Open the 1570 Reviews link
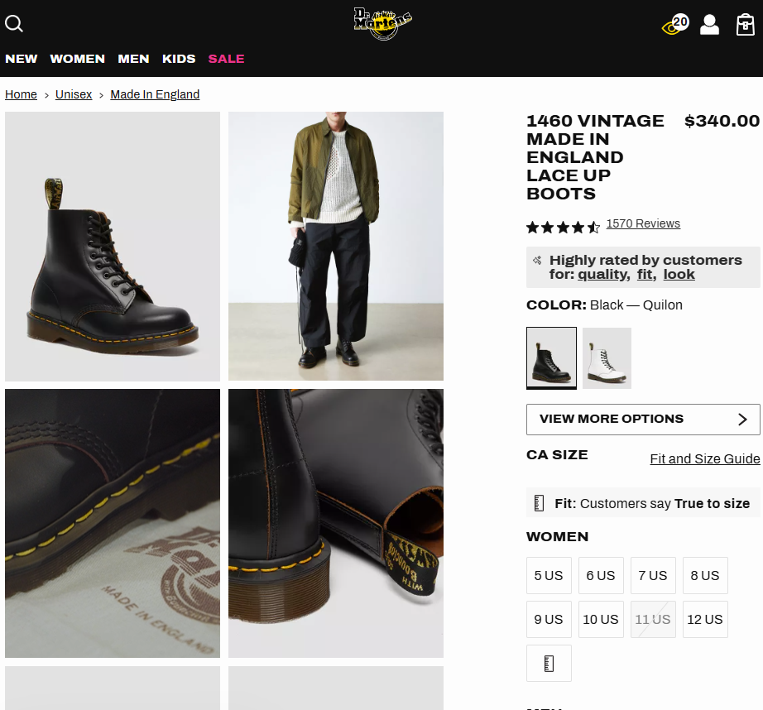The height and width of the screenshot is (710, 763). [643, 223]
